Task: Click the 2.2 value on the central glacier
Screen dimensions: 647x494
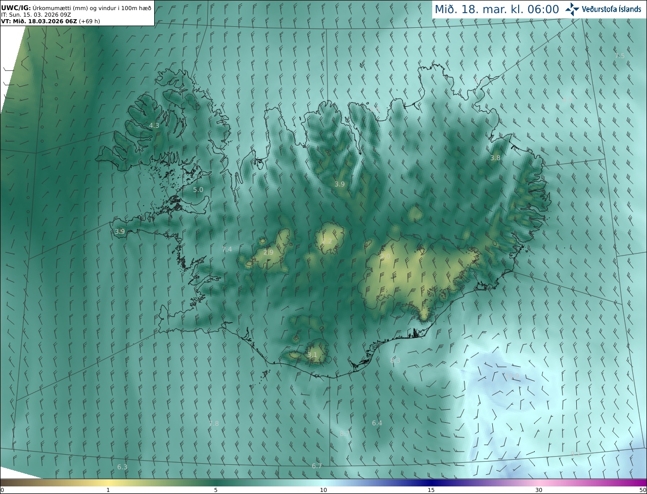Action: [328, 241]
